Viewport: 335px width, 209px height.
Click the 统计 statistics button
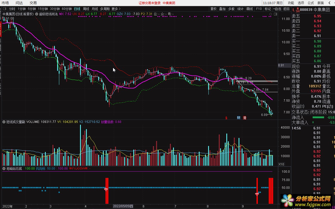[x=240, y=9]
